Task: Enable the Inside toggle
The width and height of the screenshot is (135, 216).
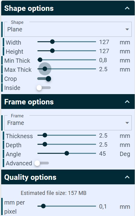Action: (x=43, y=88)
